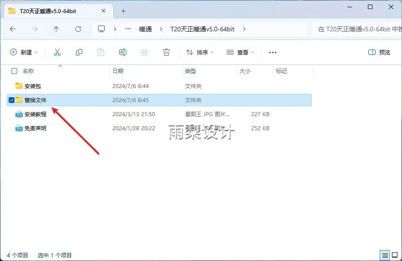Screen dimensions: 402x261
Task: Expand chevron after 暖通 breadcrumb
Action: coord(161,29)
